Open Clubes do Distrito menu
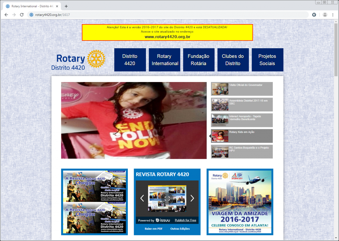Viewport: 339px width, 241px height. click(233, 60)
